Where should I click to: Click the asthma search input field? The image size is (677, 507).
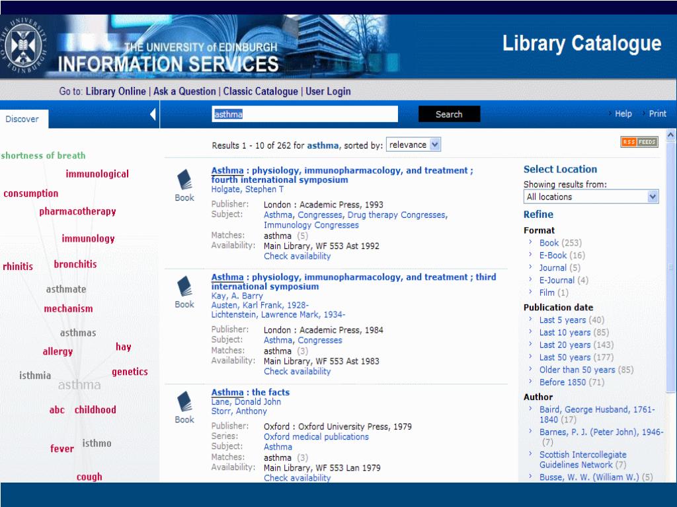click(x=305, y=114)
